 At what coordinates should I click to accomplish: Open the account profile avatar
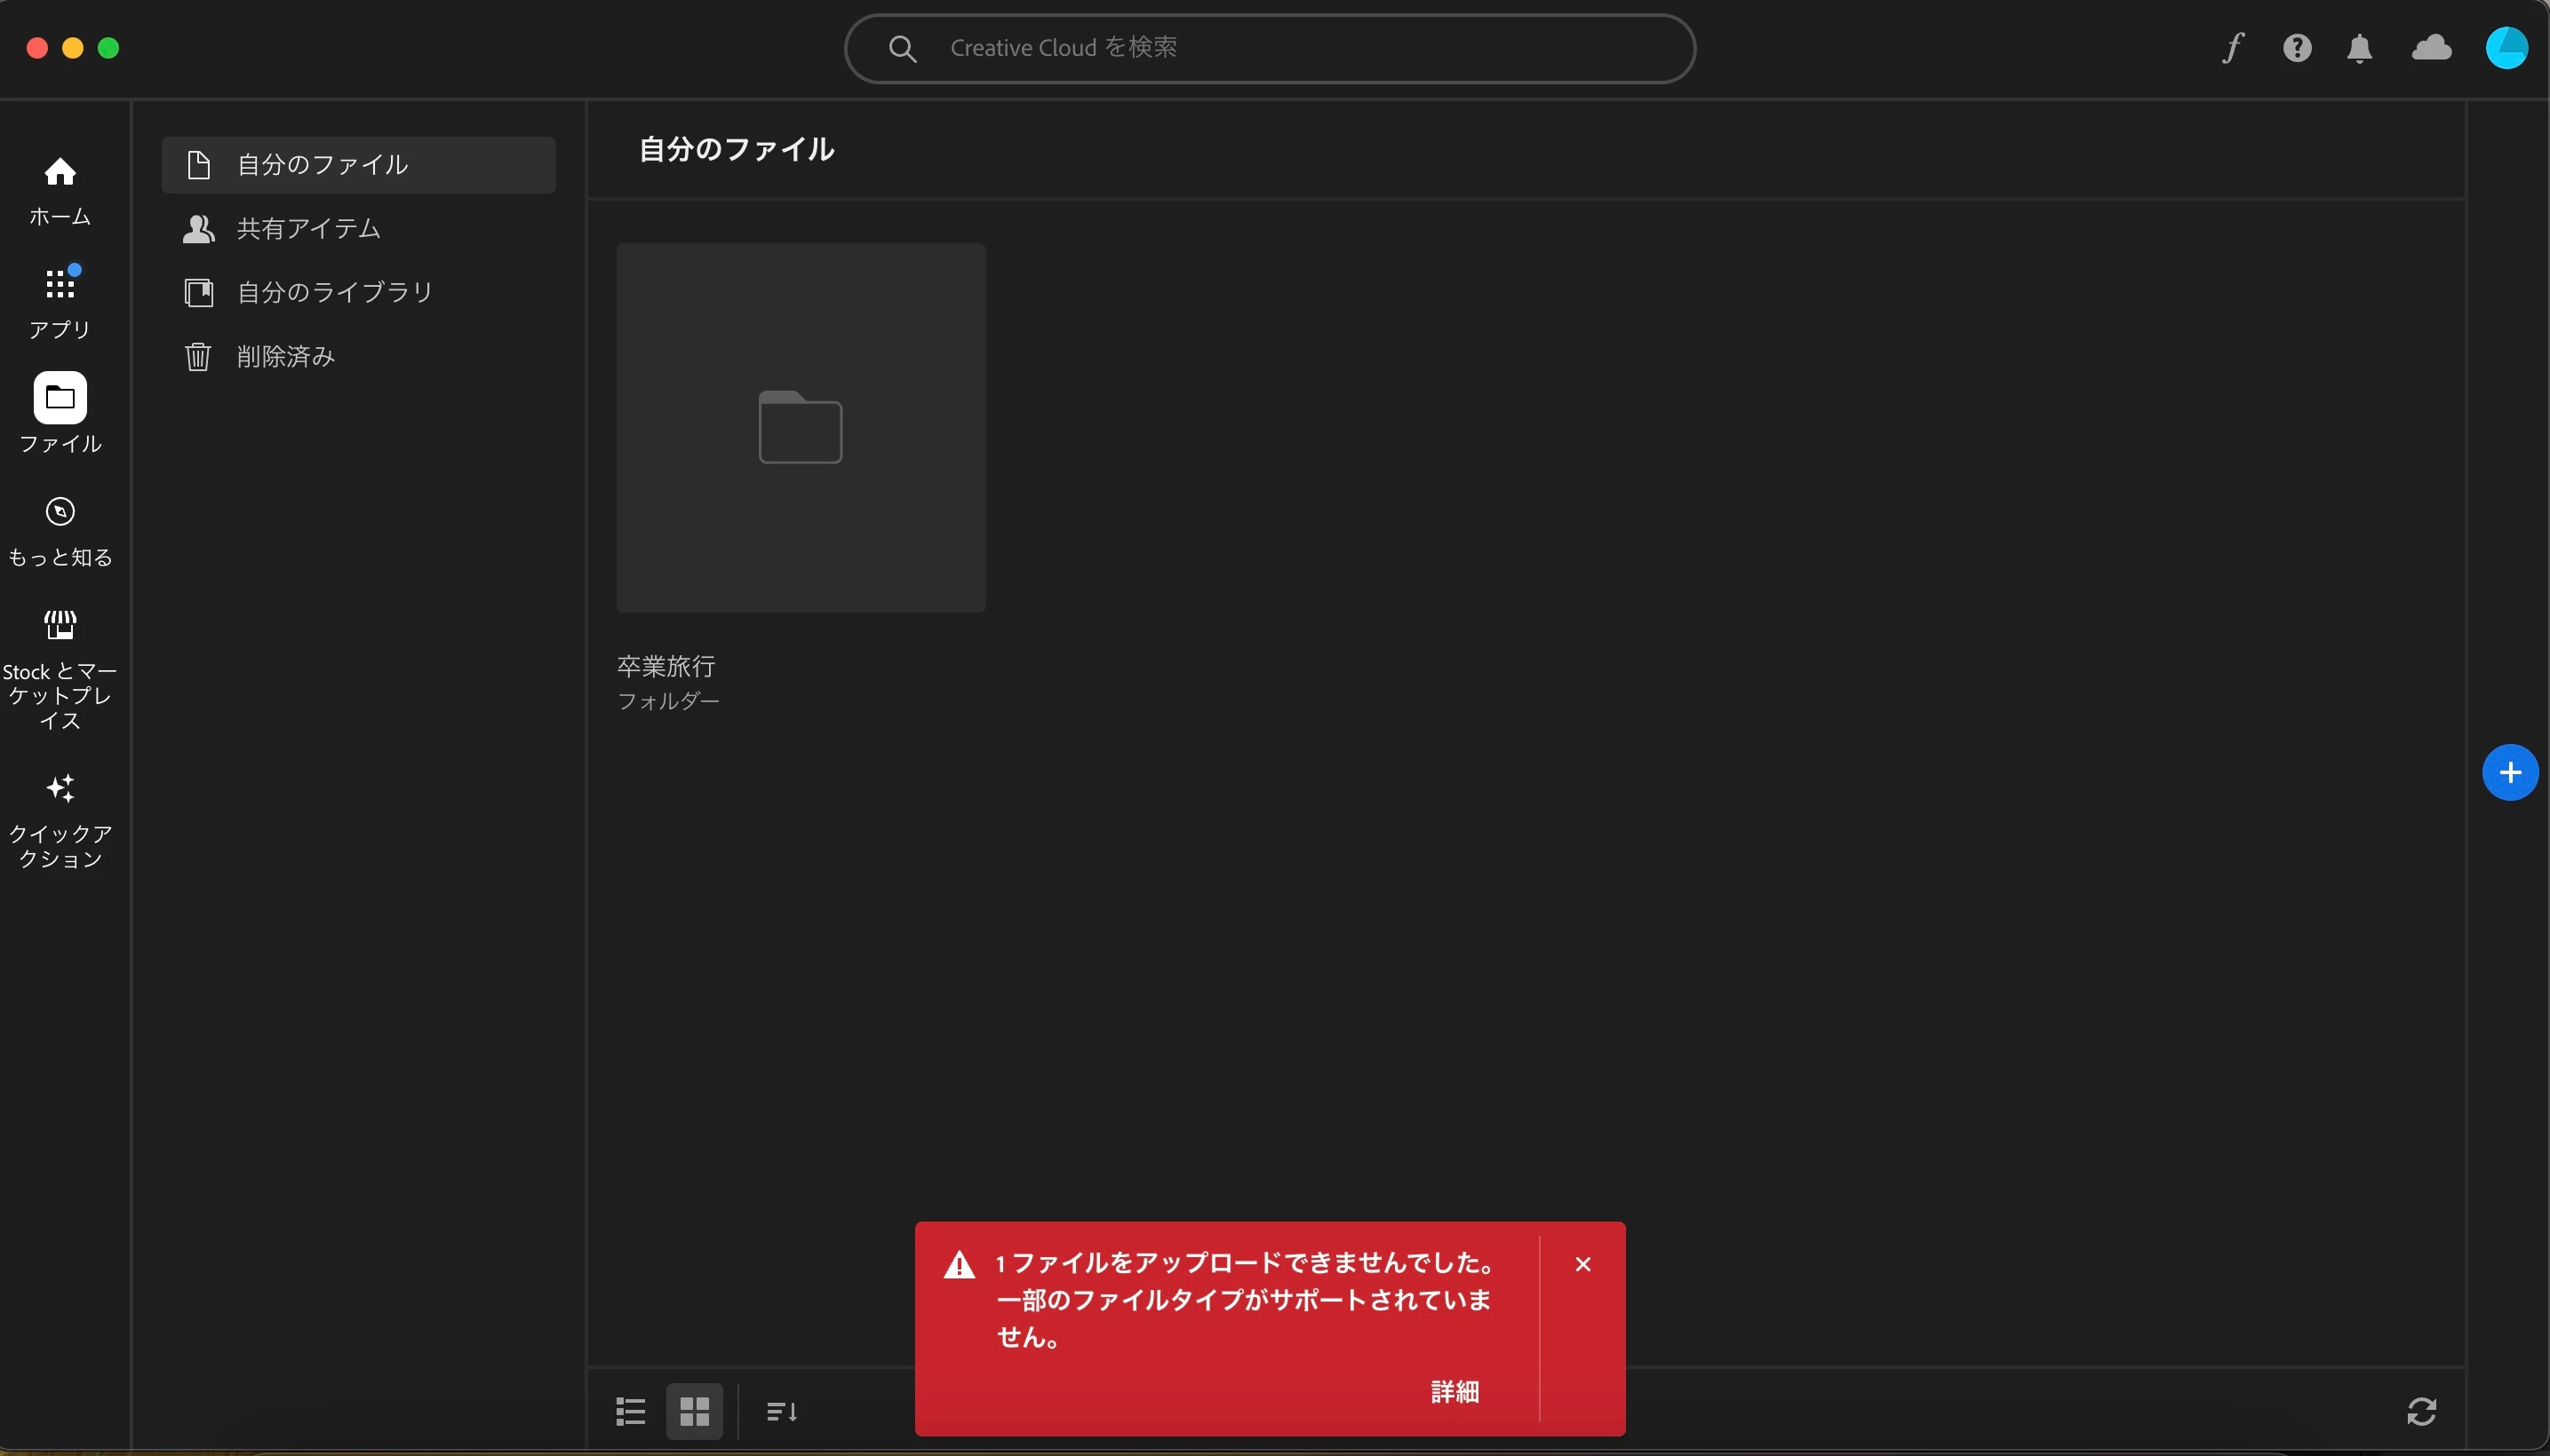(2506, 48)
